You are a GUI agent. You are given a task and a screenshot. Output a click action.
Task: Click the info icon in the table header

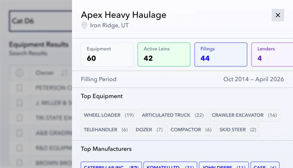tap(20, 73)
